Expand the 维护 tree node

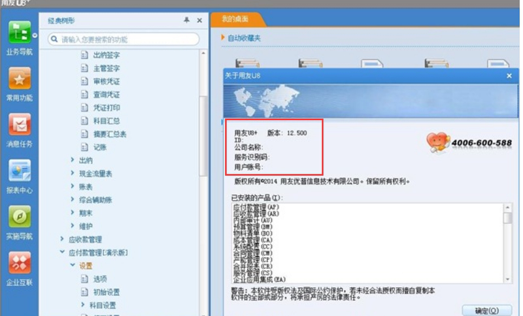pos(73,226)
